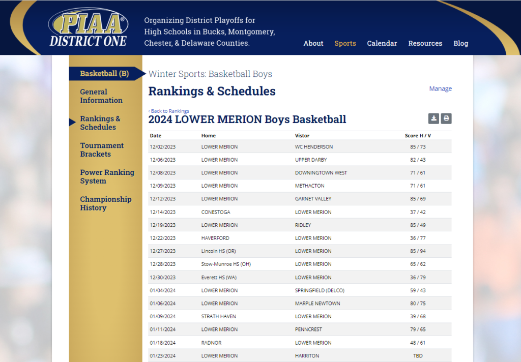Click the WC HENDERSON game row
521x362 pixels.
pyautogui.click(x=300, y=146)
